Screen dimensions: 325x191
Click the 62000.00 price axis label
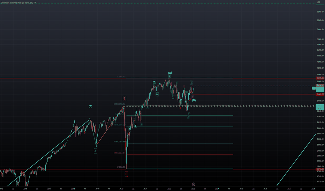point(320,12)
